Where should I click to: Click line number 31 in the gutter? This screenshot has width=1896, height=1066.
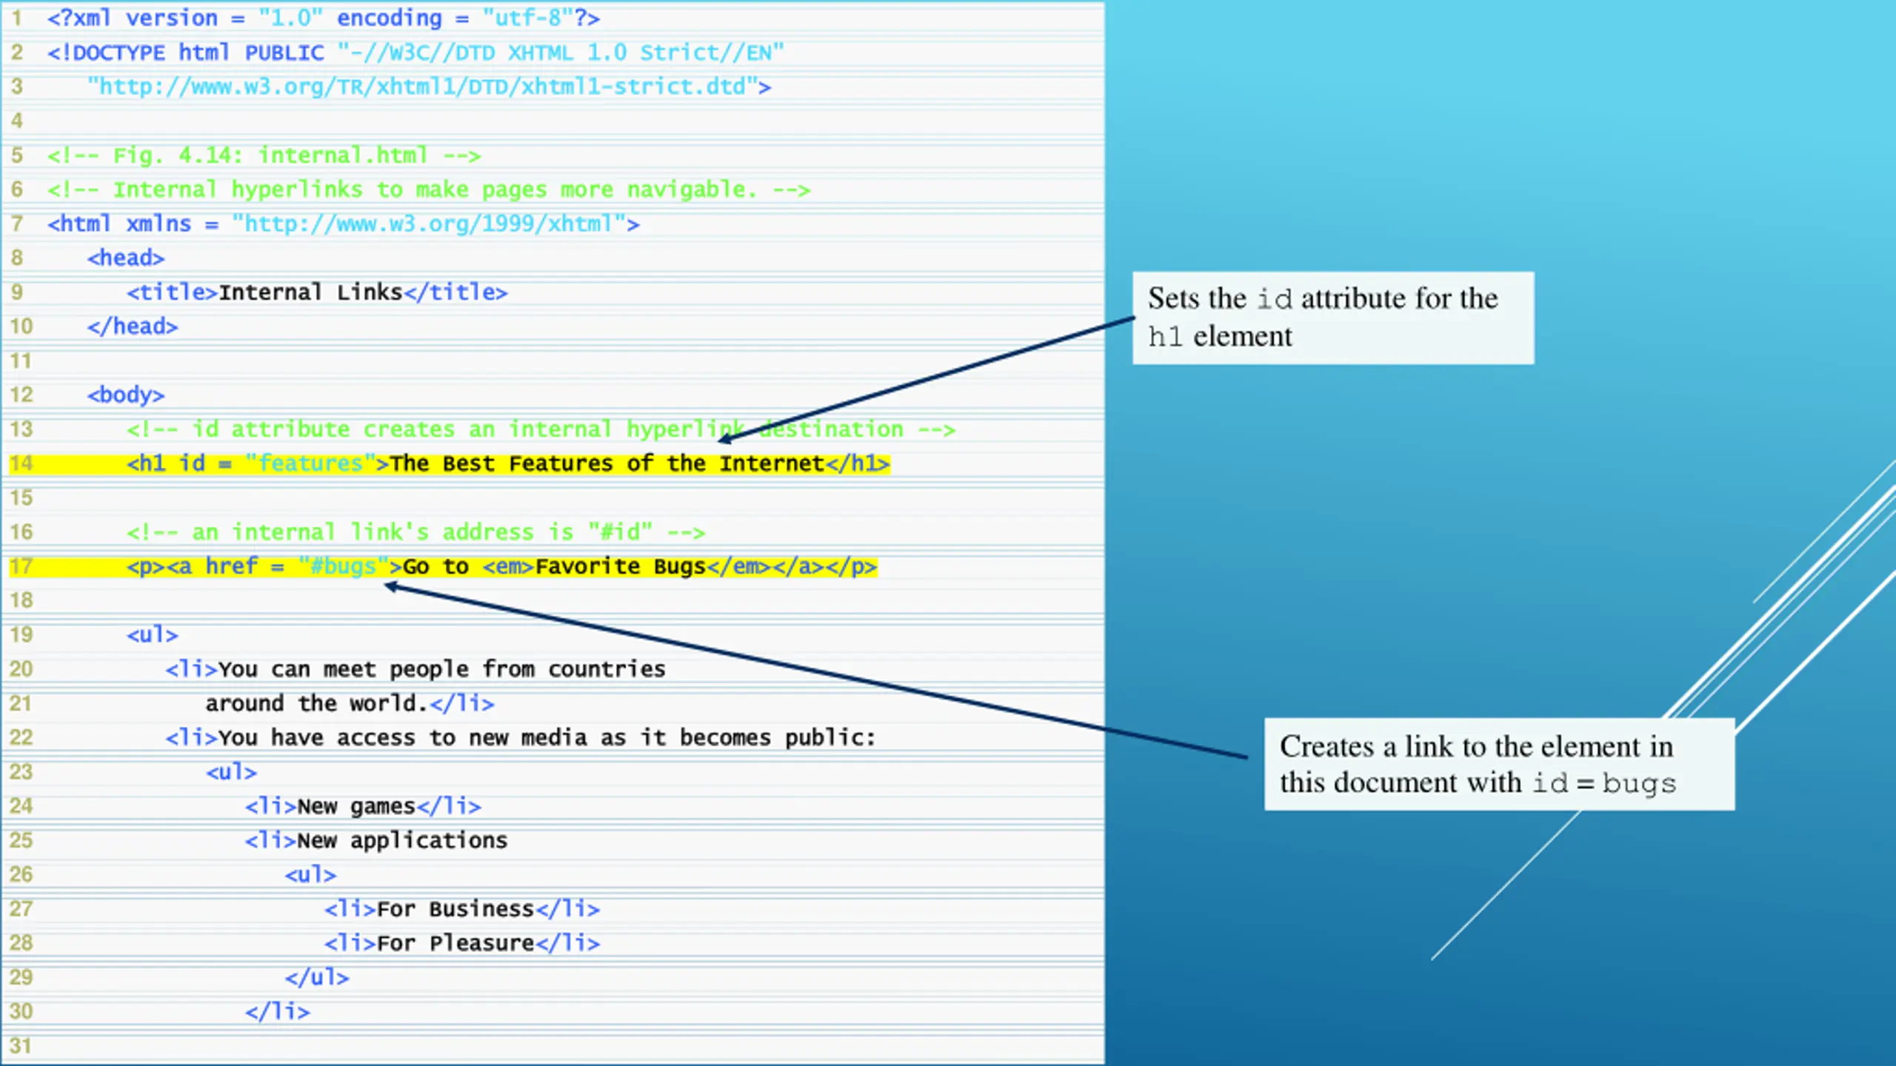pyautogui.click(x=21, y=1046)
